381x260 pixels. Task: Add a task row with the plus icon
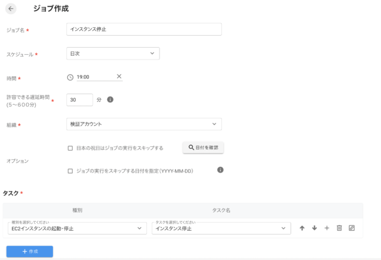pyautogui.click(x=327, y=228)
